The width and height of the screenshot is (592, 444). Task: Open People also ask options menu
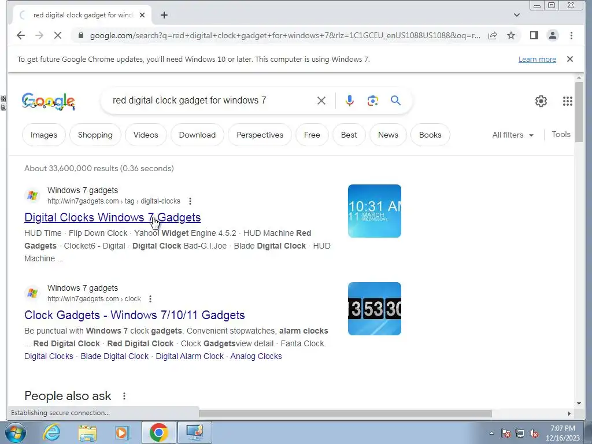[124, 396]
